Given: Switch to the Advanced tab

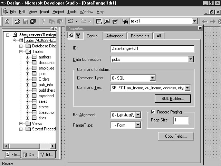Looking at the screenshot, I should pyautogui.click(x=115, y=36).
